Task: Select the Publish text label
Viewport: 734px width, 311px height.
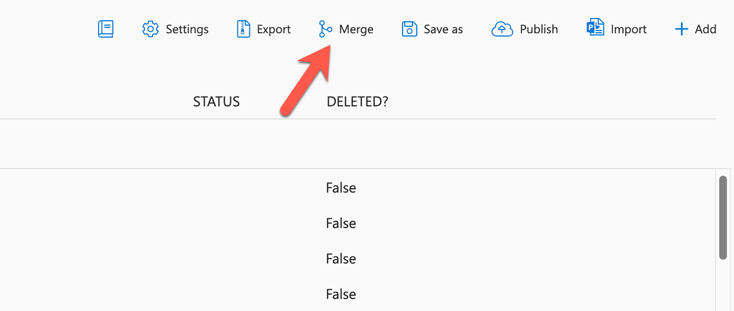Action: point(539,29)
